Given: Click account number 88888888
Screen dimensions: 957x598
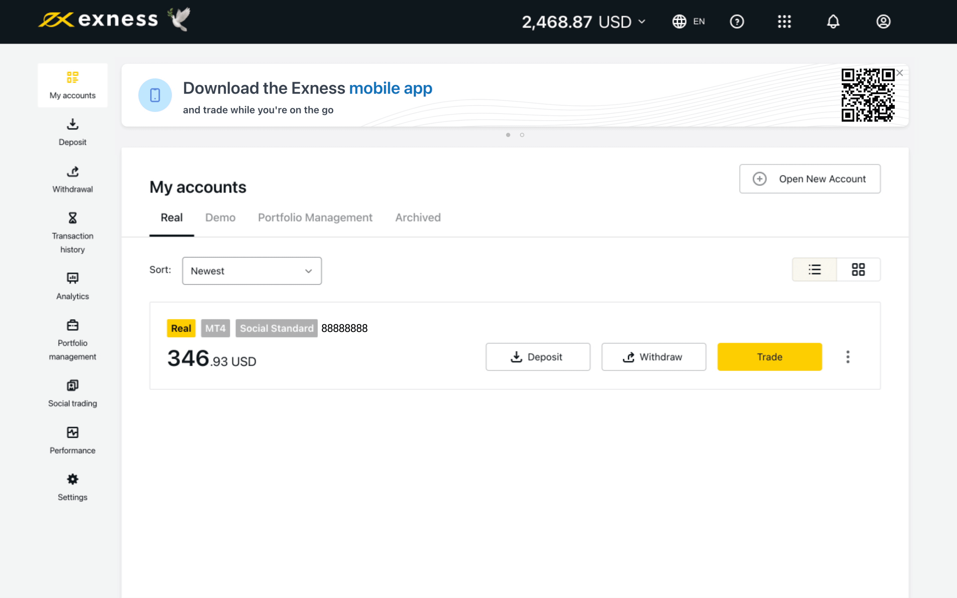Looking at the screenshot, I should [x=345, y=328].
